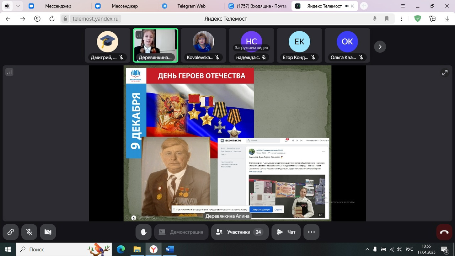The image size is (455, 256).
Task: Switch to the Telegram Web tab
Action: coord(191,6)
